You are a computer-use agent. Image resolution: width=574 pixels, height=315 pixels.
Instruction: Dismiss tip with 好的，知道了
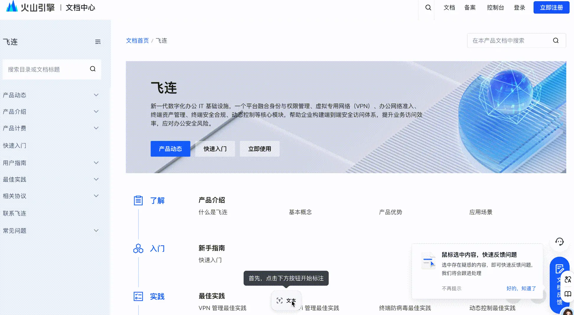[521, 288]
